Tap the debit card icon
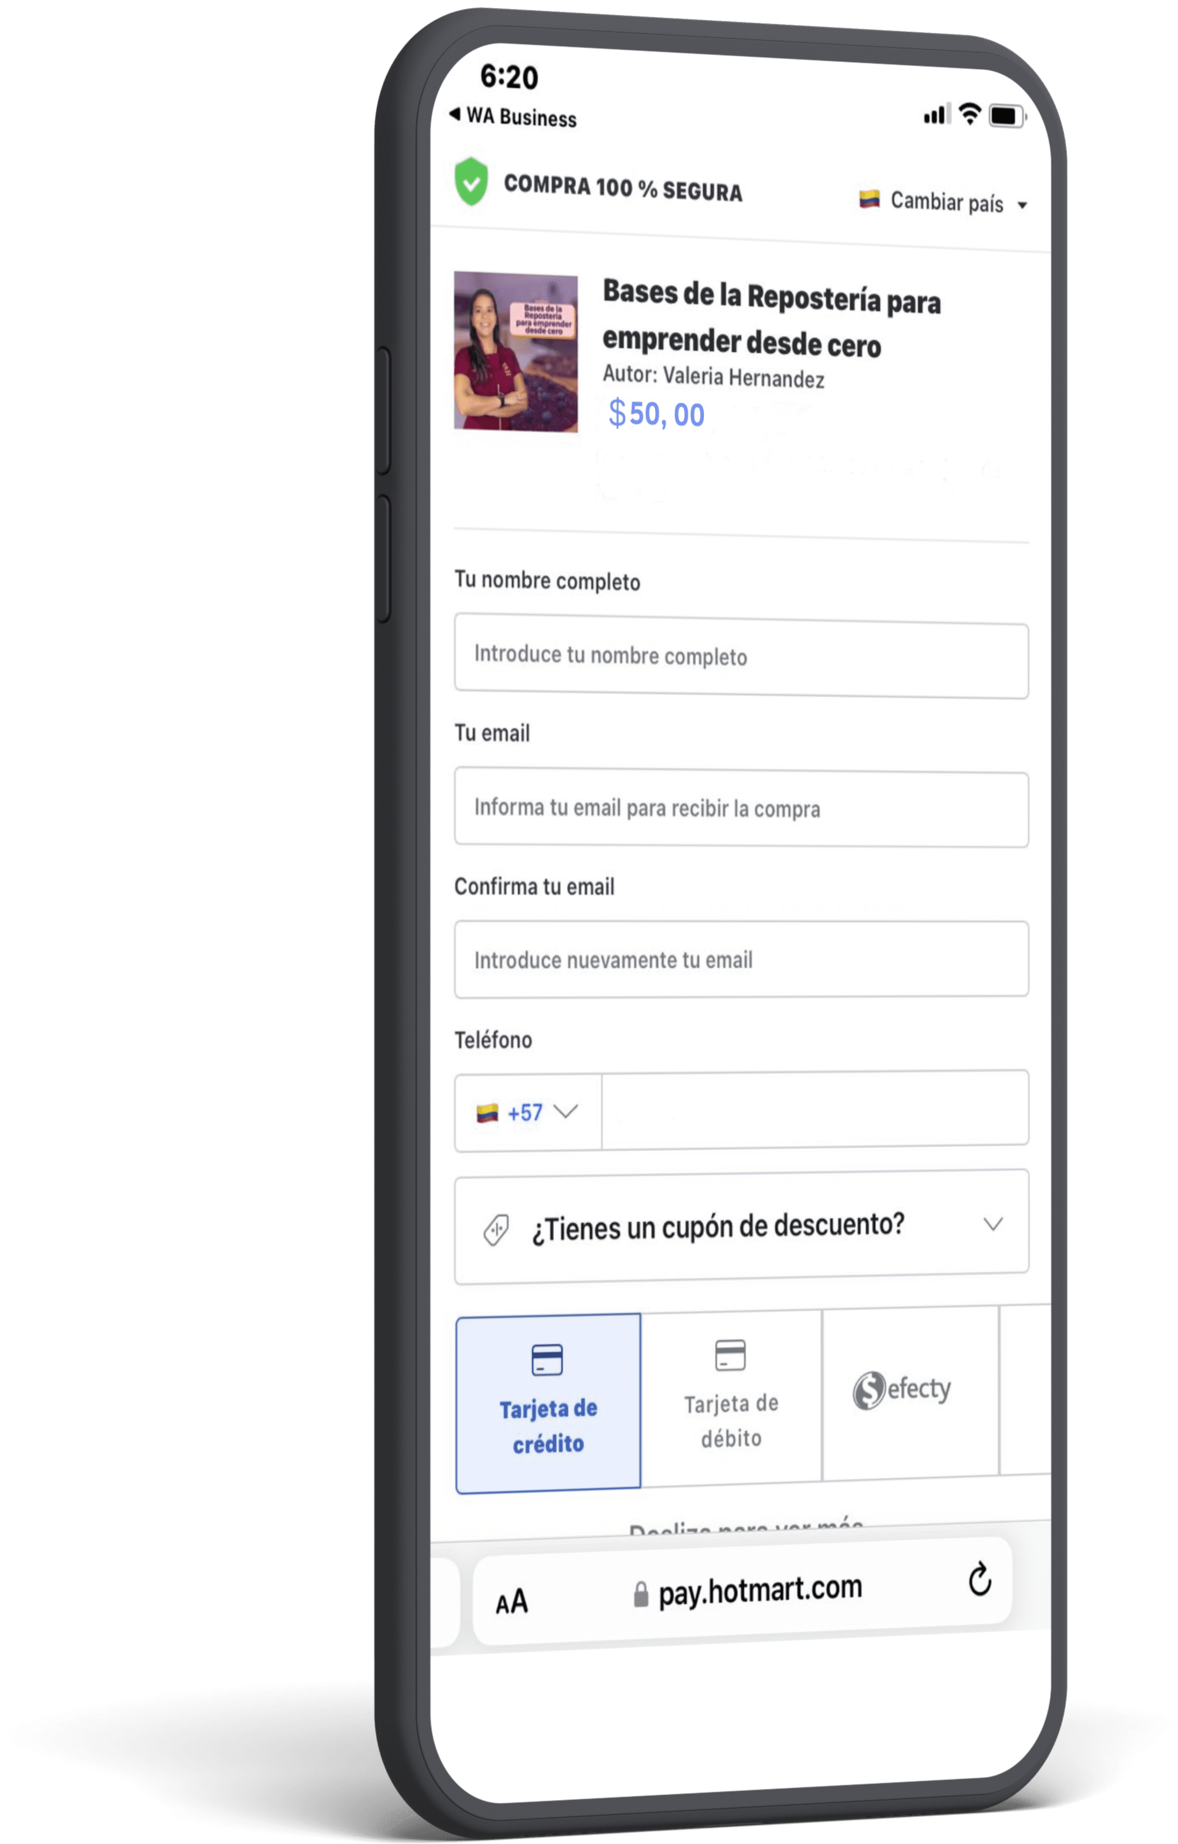 pos(730,1355)
